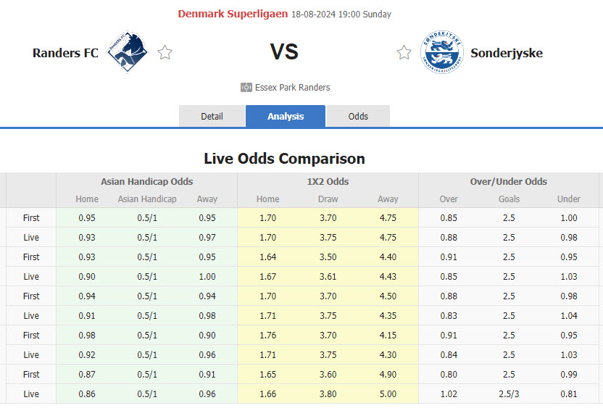Select the Analysis tab
Viewport: 603px width, 408px height.
point(286,117)
